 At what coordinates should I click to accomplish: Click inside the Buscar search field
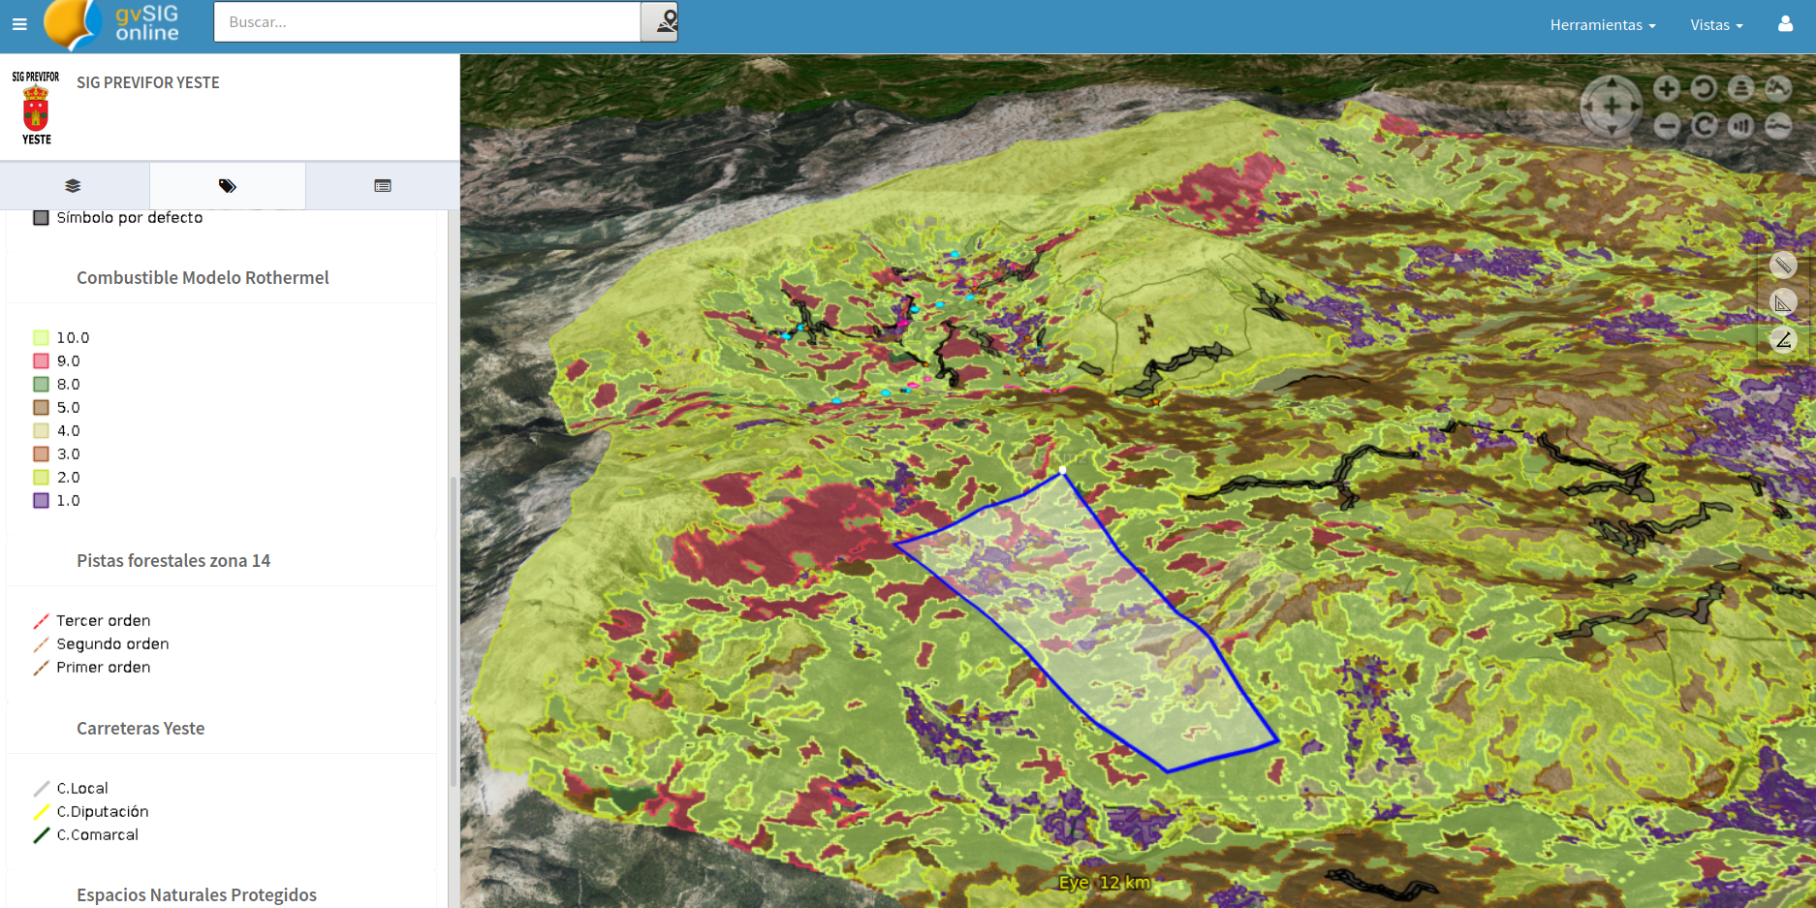[x=426, y=21]
